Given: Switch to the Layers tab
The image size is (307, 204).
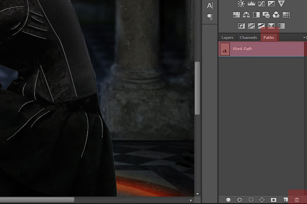Looking at the screenshot, I should point(227,38).
